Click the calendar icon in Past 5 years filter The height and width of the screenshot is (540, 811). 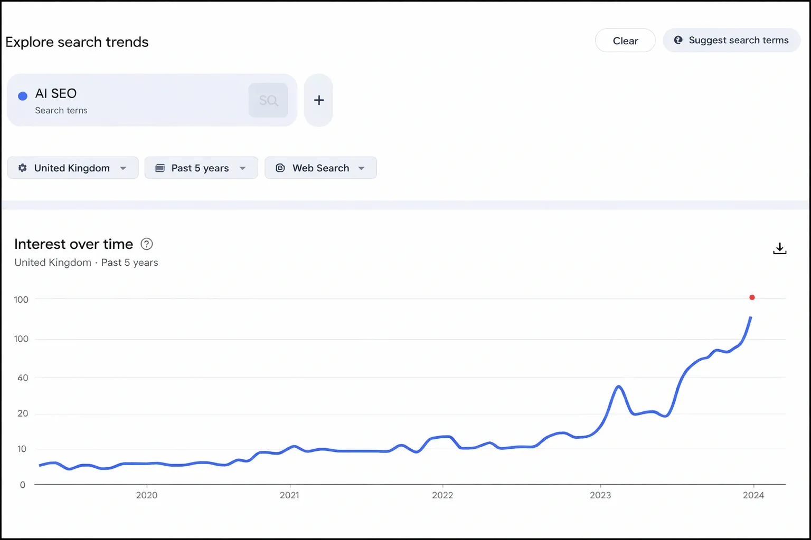tap(160, 168)
